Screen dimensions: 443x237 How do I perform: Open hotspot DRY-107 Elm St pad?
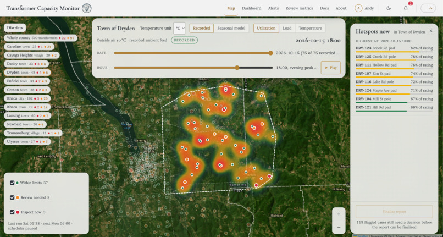(x=394, y=74)
